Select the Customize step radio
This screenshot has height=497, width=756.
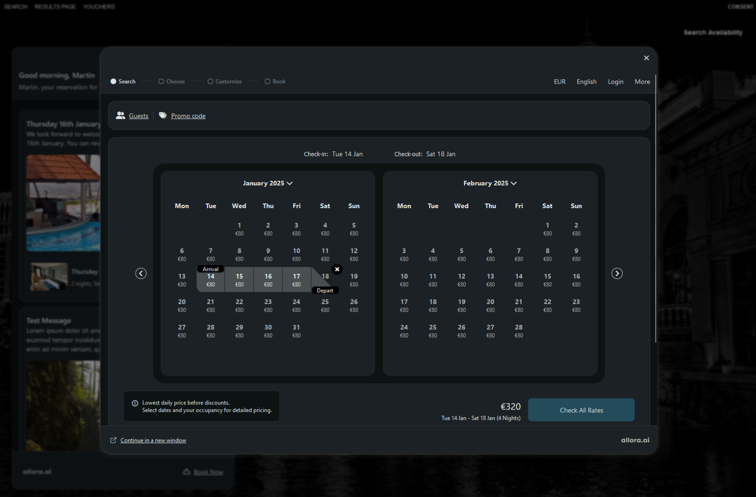tap(210, 82)
